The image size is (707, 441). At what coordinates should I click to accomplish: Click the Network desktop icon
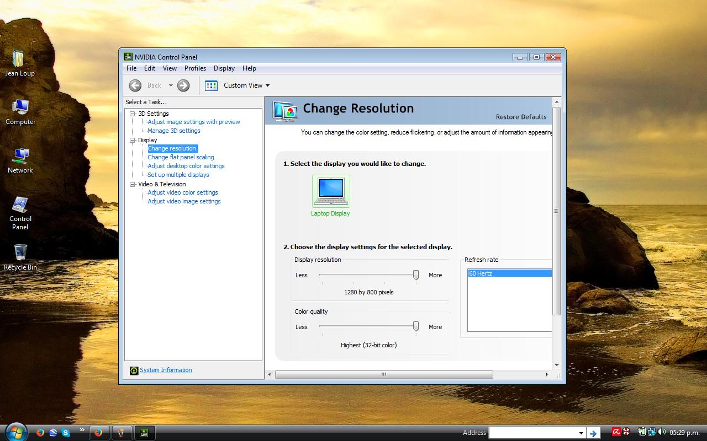click(20, 156)
